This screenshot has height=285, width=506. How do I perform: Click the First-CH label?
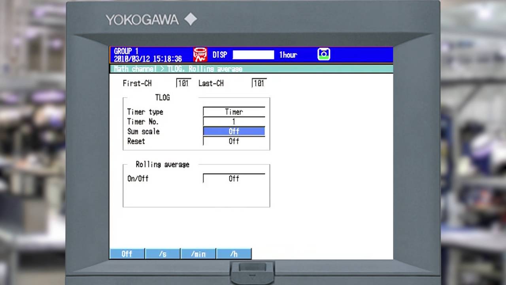[x=137, y=83]
